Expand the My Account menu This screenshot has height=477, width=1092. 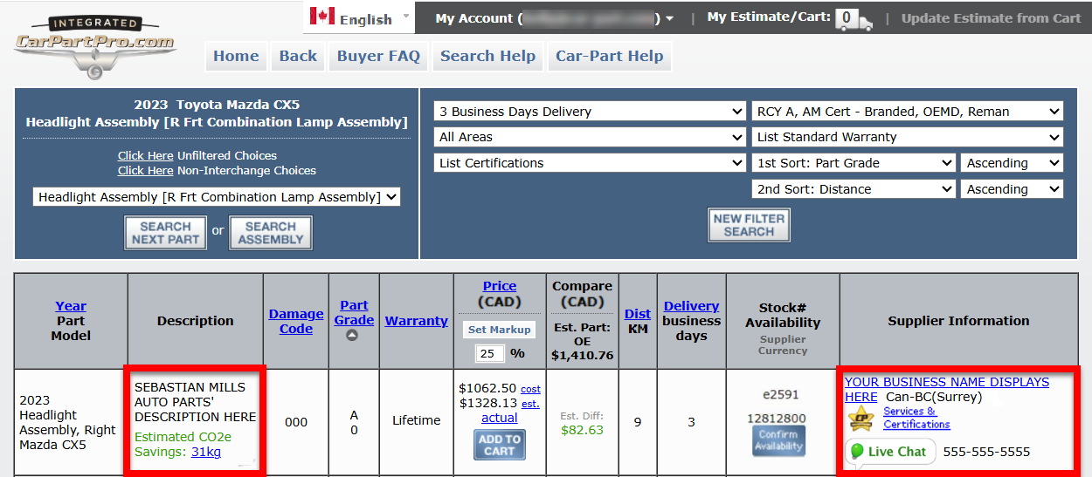[555, 18]
